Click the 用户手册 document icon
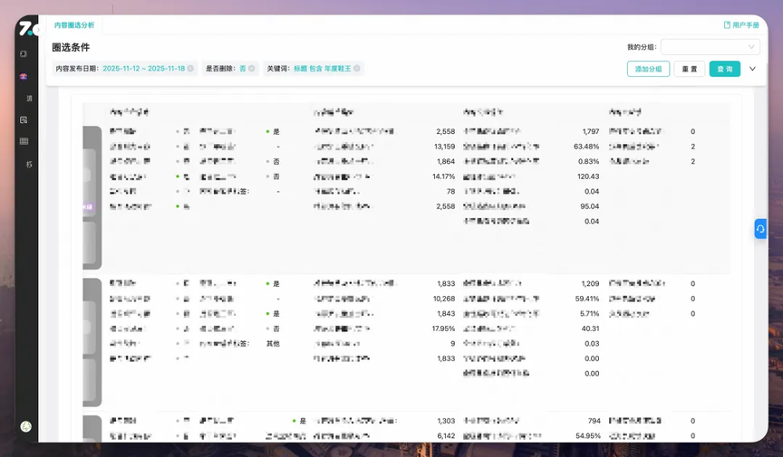The image size is (783, 457). [x=727, y=25]
